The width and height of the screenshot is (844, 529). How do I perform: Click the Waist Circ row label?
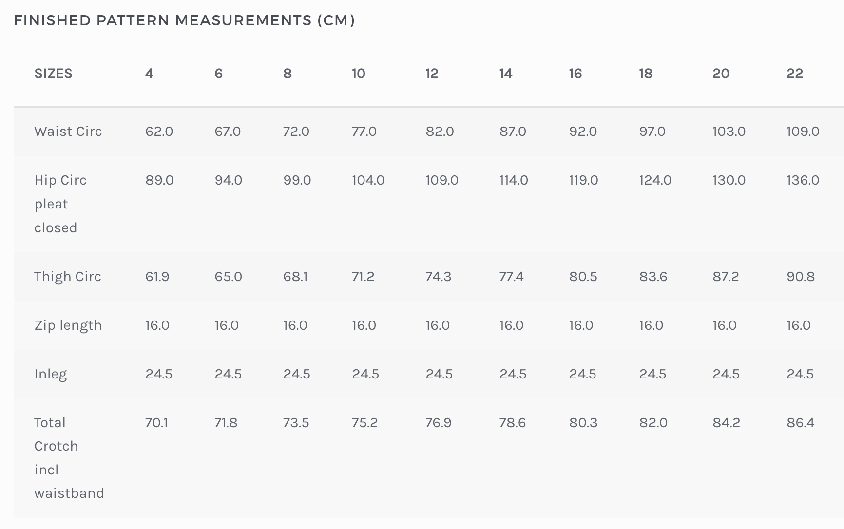68,132
